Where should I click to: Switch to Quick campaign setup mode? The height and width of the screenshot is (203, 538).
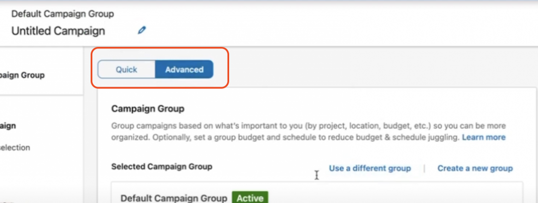126,69
